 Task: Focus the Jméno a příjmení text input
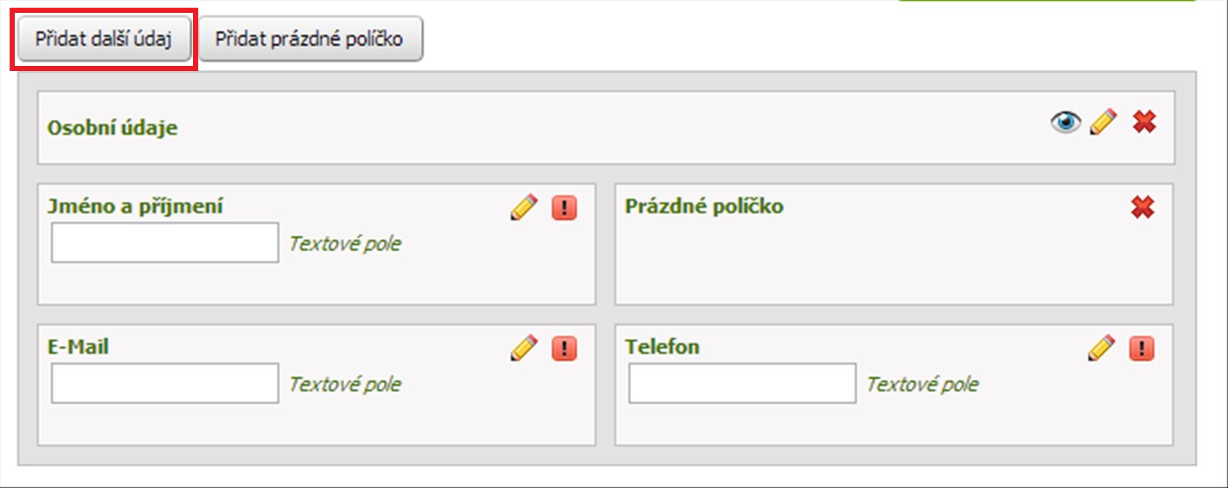coord(165,242)
